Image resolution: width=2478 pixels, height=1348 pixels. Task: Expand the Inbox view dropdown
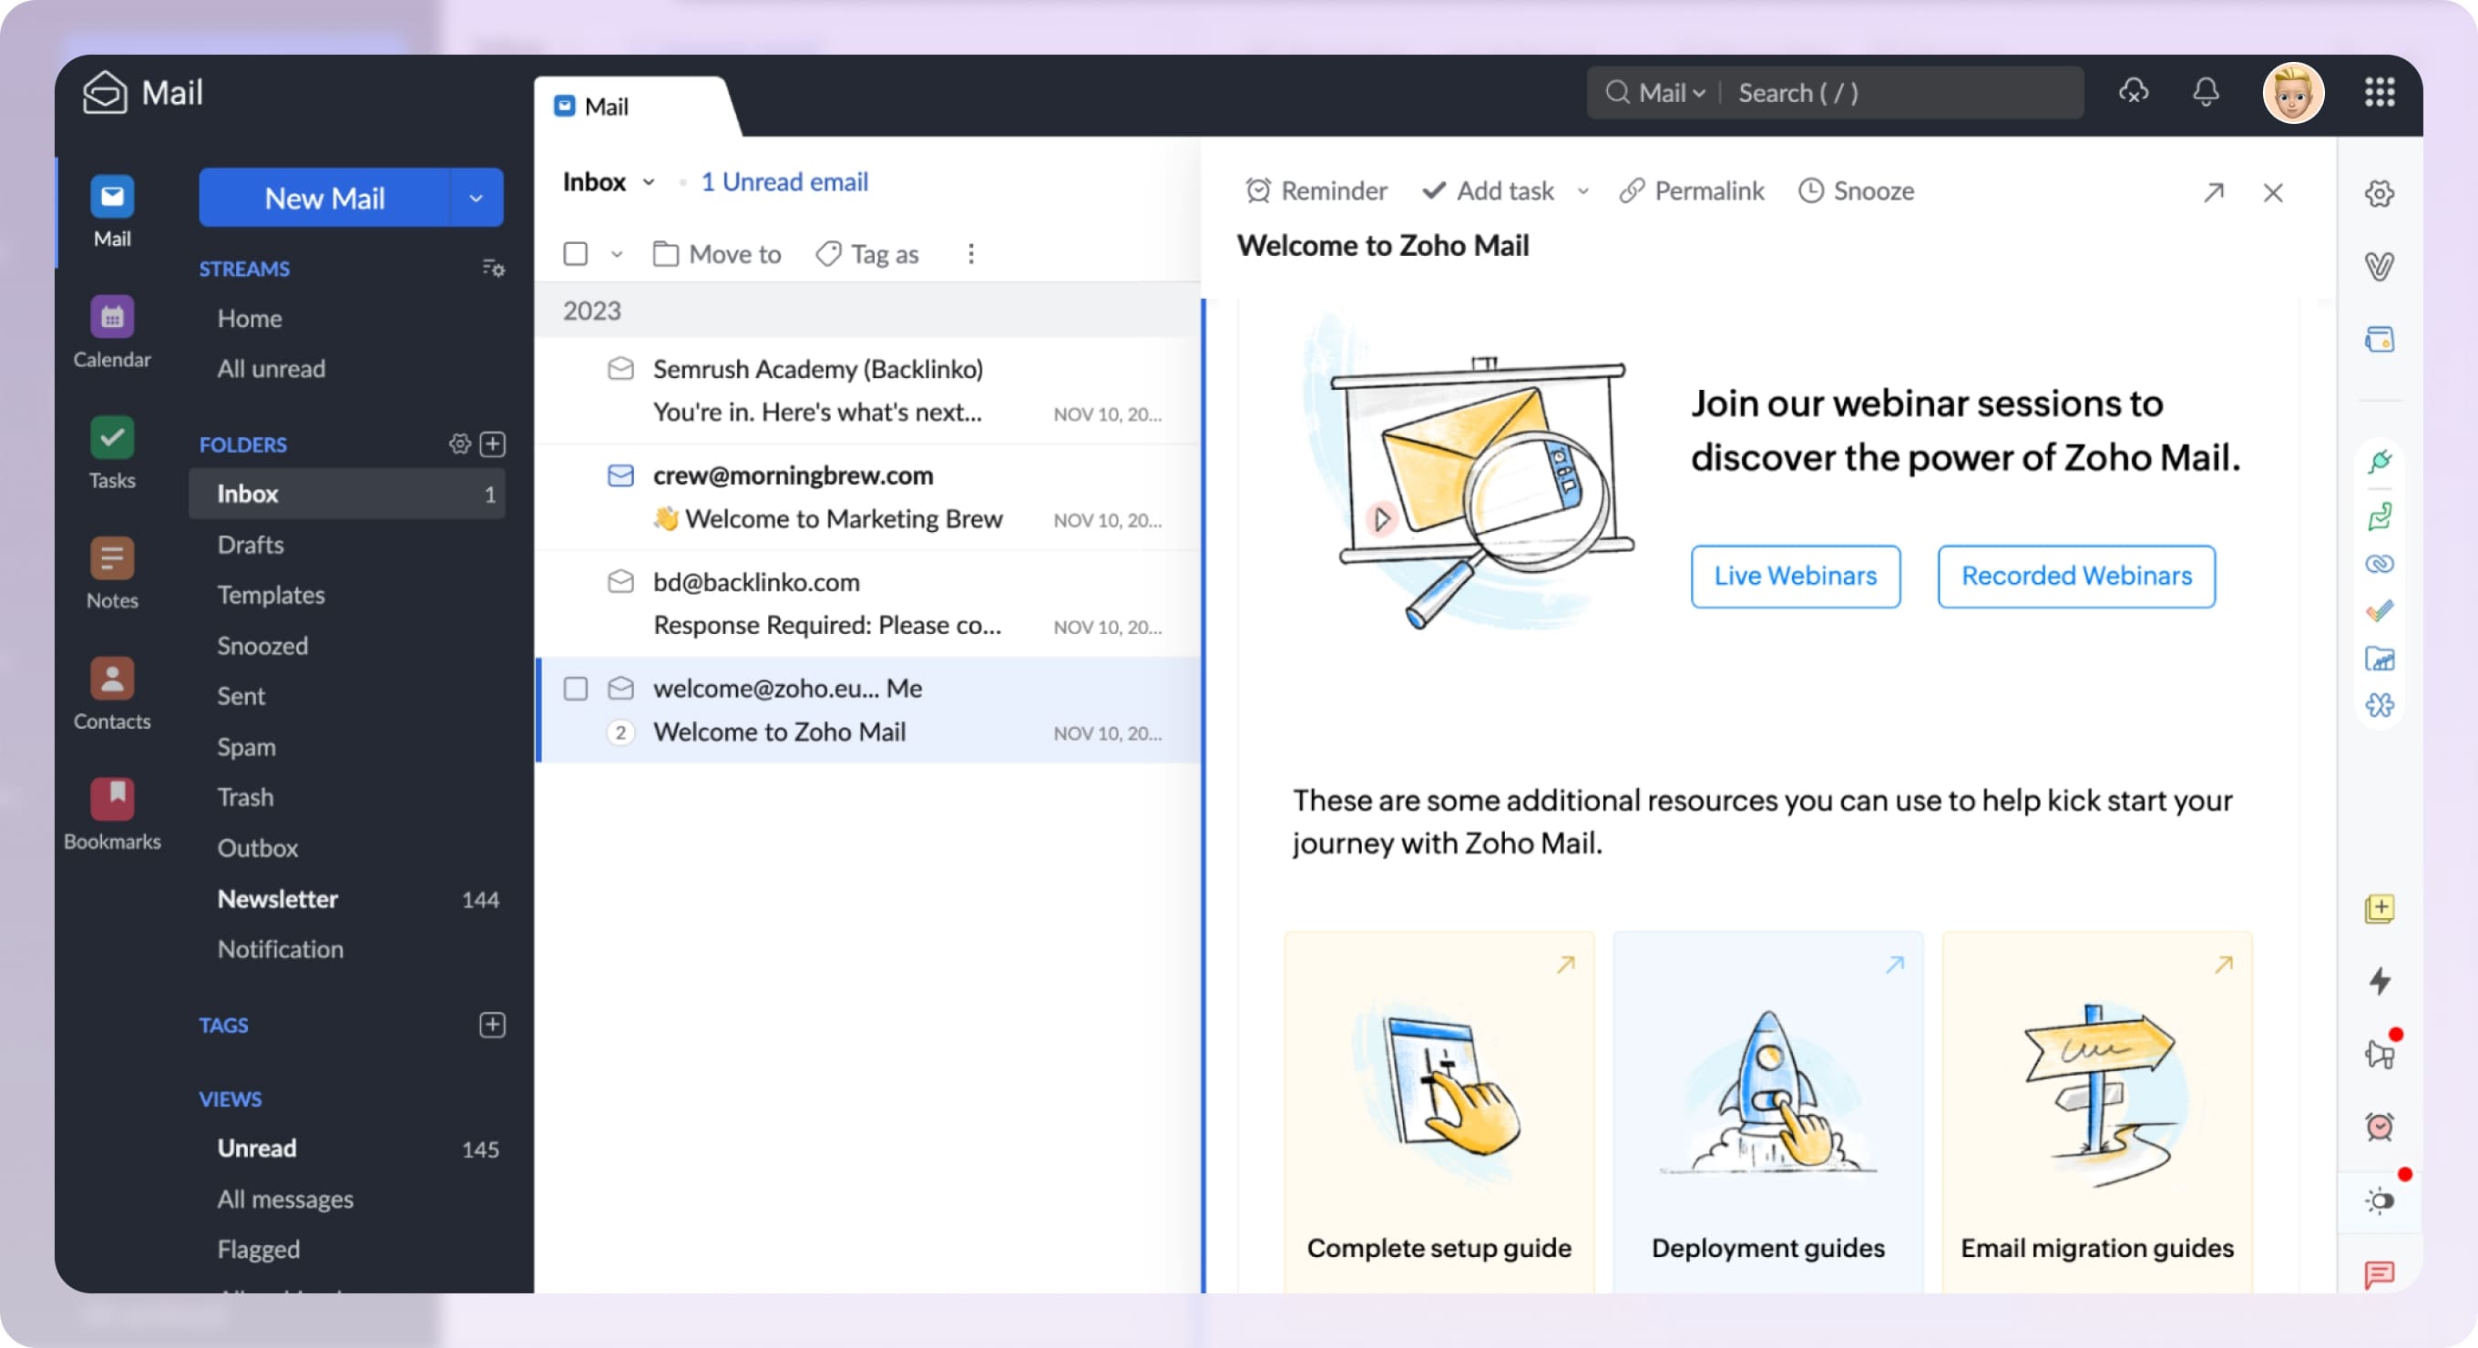(x=649, y=182)
